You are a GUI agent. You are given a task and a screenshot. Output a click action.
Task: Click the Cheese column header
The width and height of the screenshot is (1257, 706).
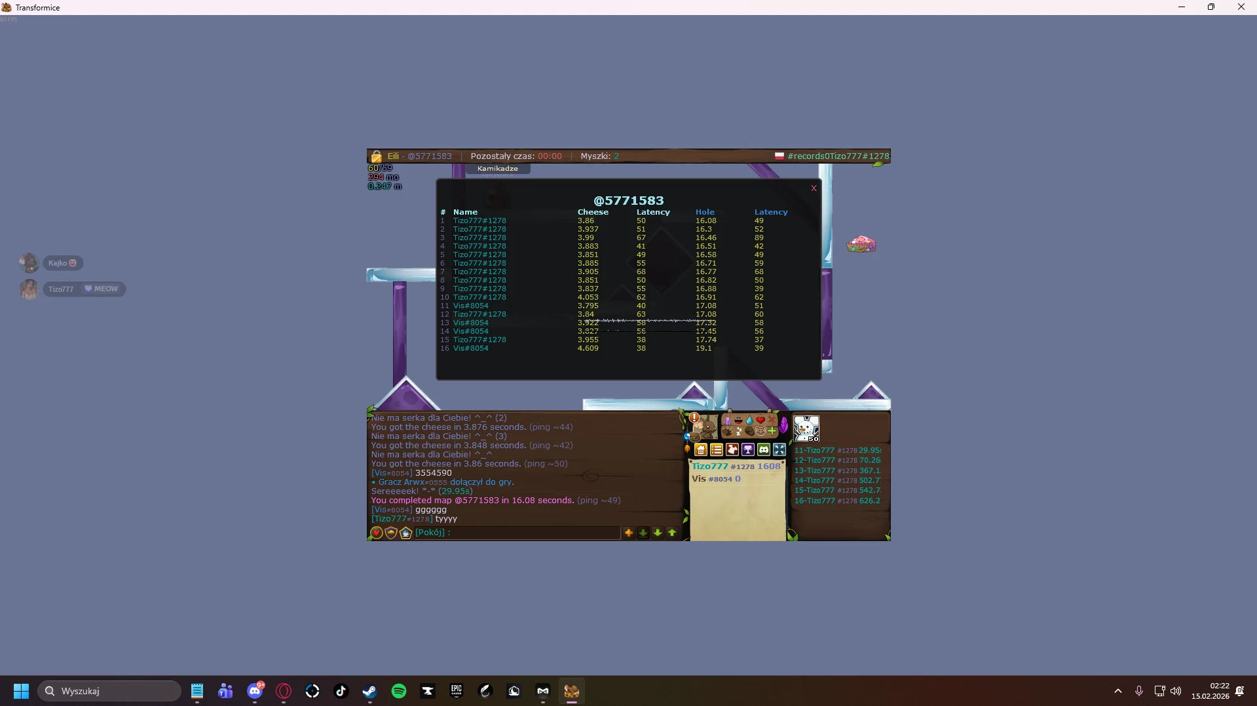click(x=593, y=212)
